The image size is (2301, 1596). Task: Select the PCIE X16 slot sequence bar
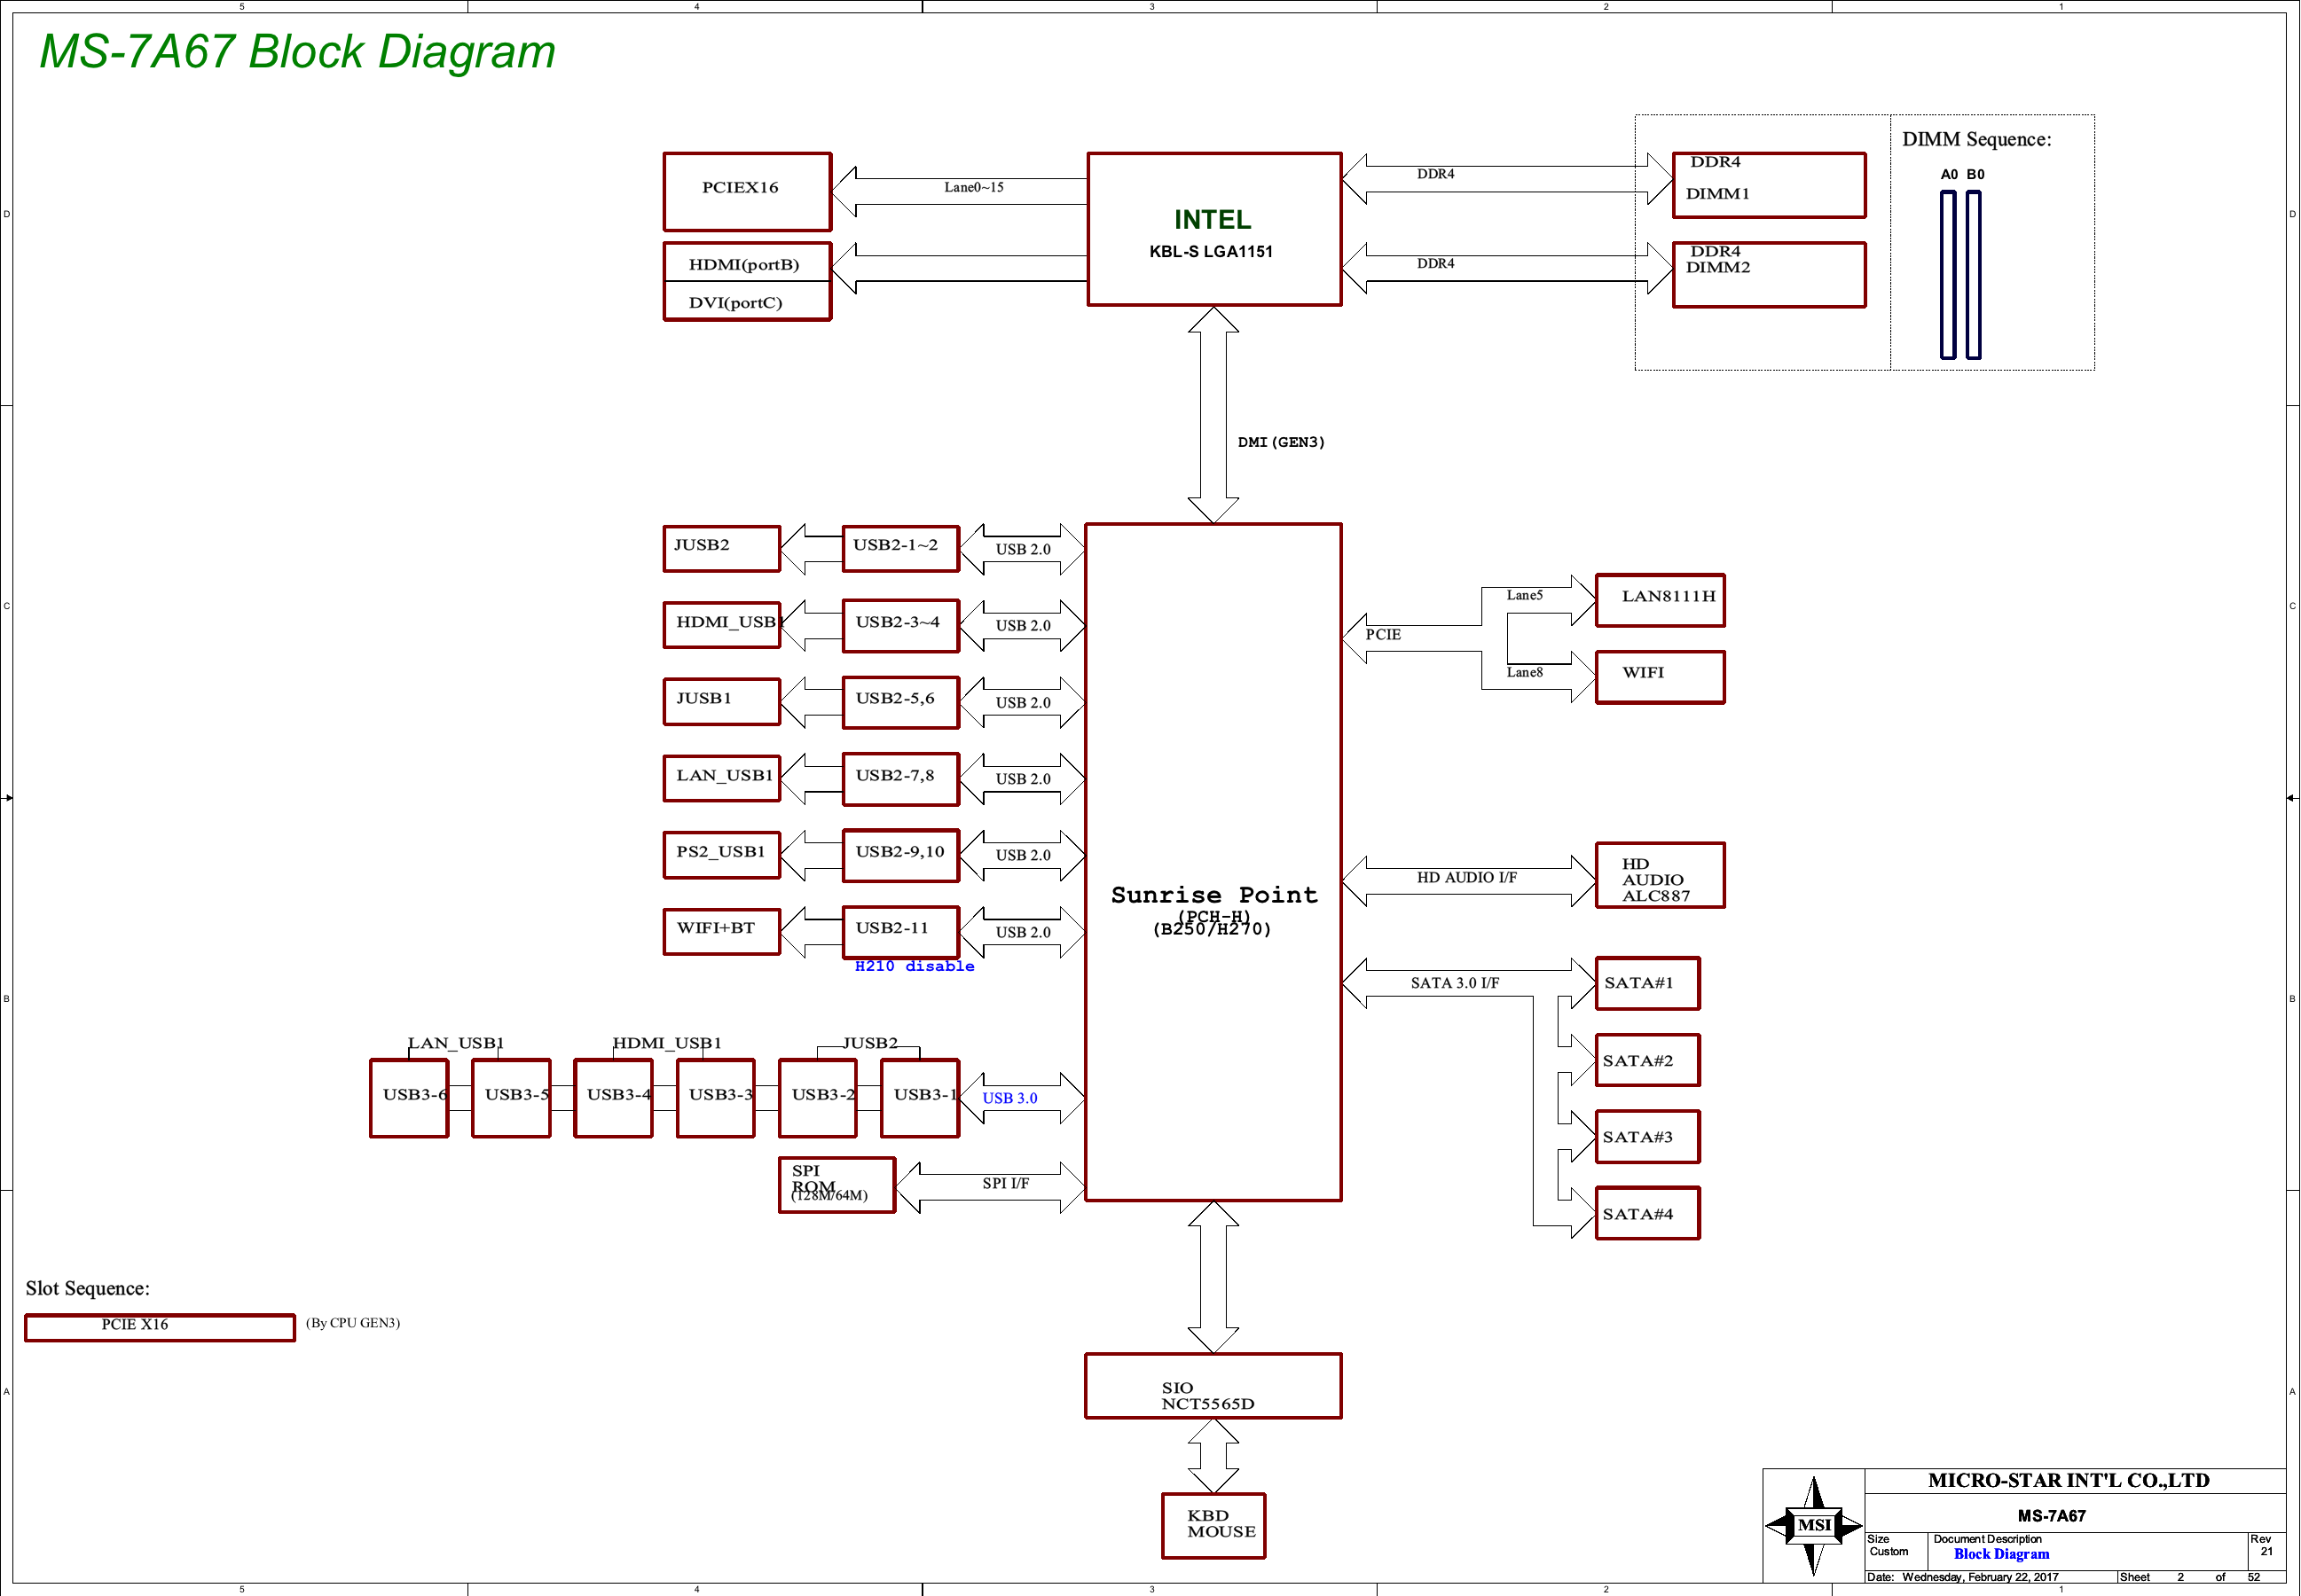tap(159, 1327)
